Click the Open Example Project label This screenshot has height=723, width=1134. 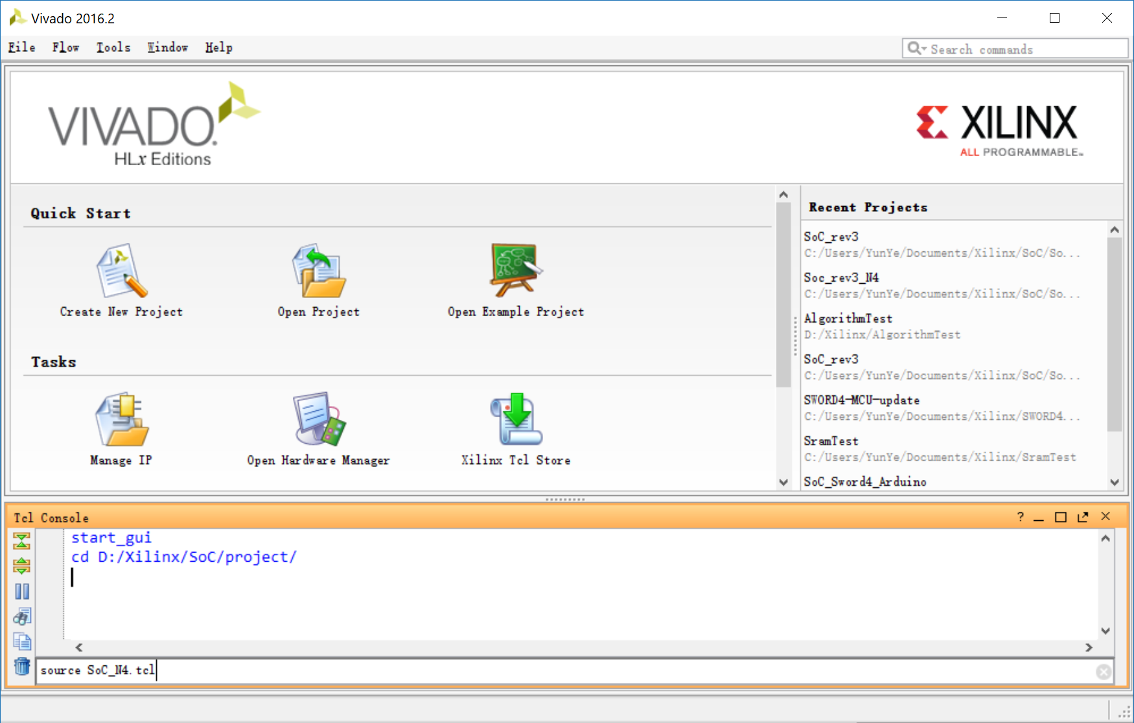[516, 312]
